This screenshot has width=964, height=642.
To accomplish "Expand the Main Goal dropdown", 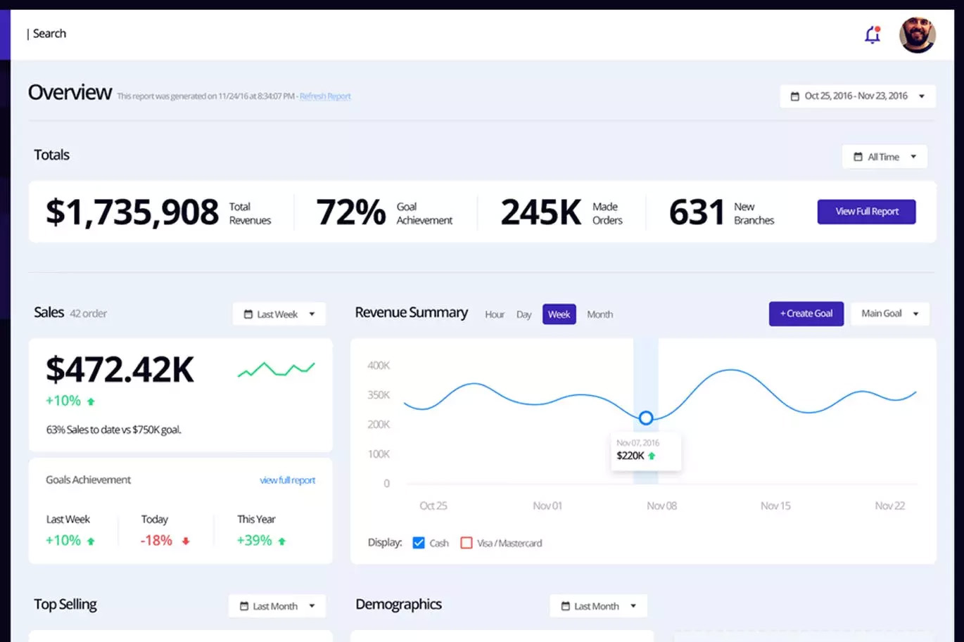I will click(x=890, y=314).
